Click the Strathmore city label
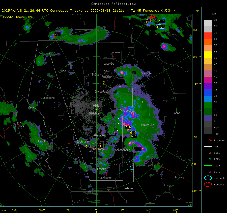The width and height of the screenshot is (227, 213). click(x=123, y=150)
